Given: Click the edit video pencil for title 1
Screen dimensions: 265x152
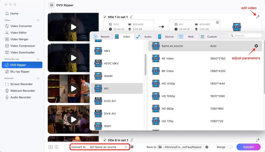Looking at the screenshot, I should [258, 17].
